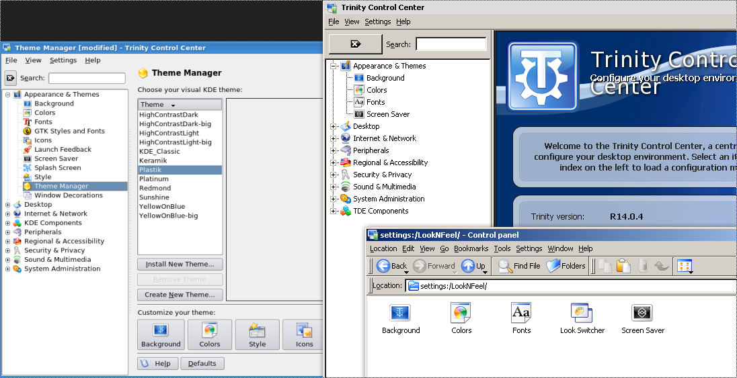The image size is (737, 378).
Task: Open Fonts icon in Control panel file view
Action: 521,313
